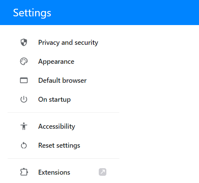Navigate to Accessibility settings
This screenshot has width=199, height=183.
[57, 126]
